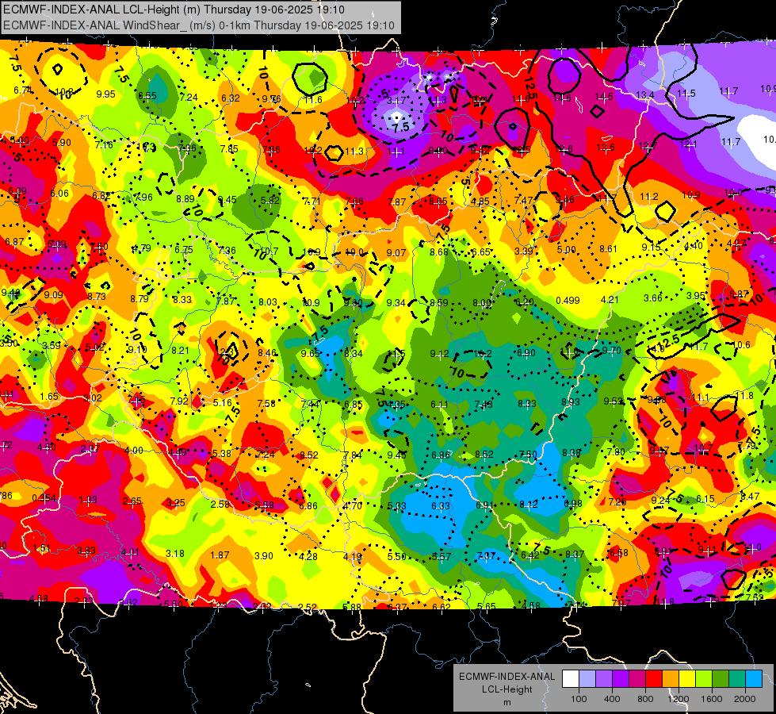The height and width of the screenshot is (714, 776).
Task: Click the '1600' legend scale label
Action: point(711,699)
